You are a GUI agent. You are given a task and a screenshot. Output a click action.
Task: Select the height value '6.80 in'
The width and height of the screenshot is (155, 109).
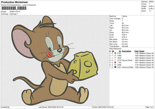coord(151,6)
